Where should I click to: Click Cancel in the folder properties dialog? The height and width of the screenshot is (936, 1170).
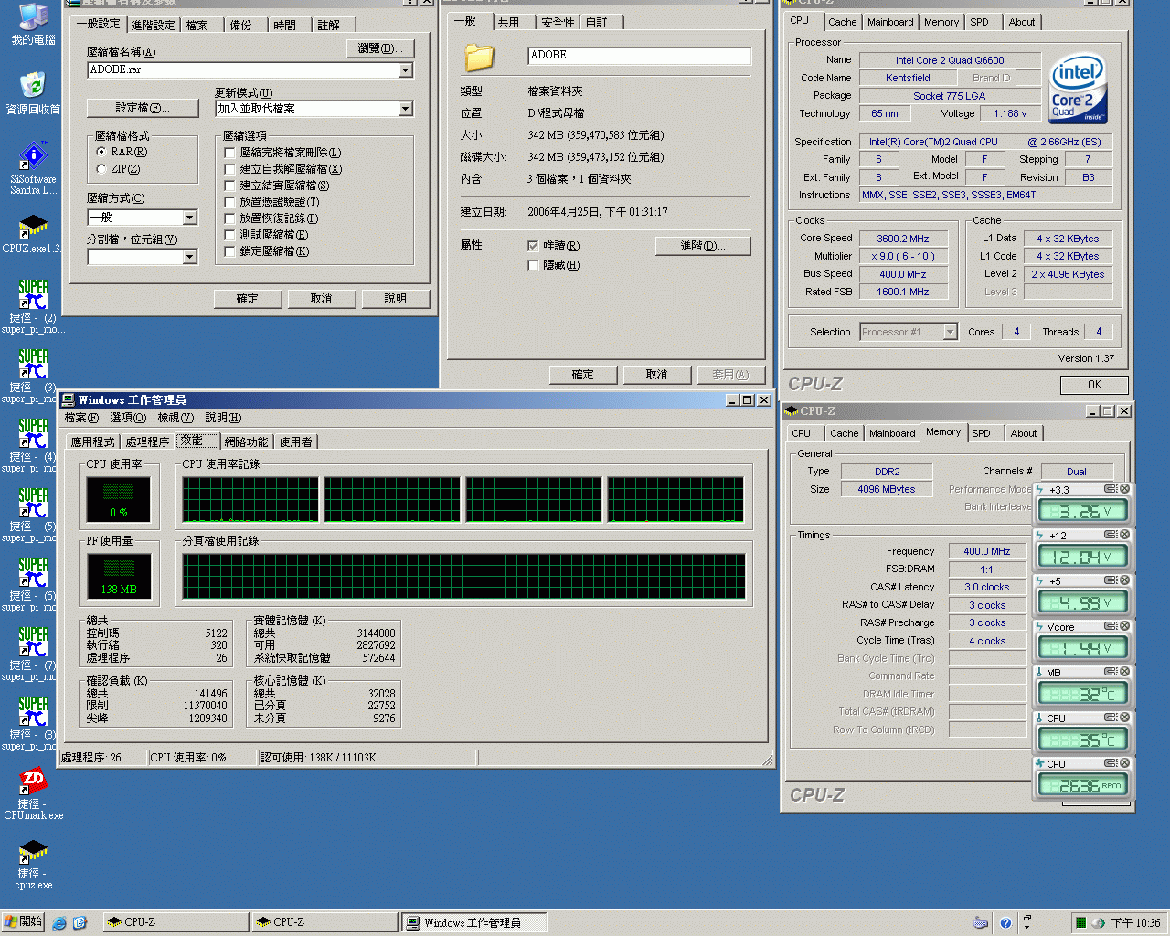[656, 375]
